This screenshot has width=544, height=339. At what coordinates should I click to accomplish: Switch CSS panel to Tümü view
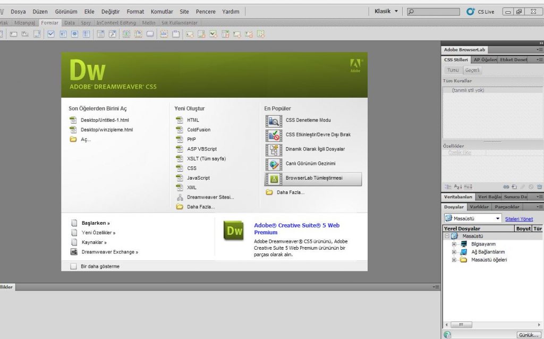pyautogui.click(x=453, y=70)
